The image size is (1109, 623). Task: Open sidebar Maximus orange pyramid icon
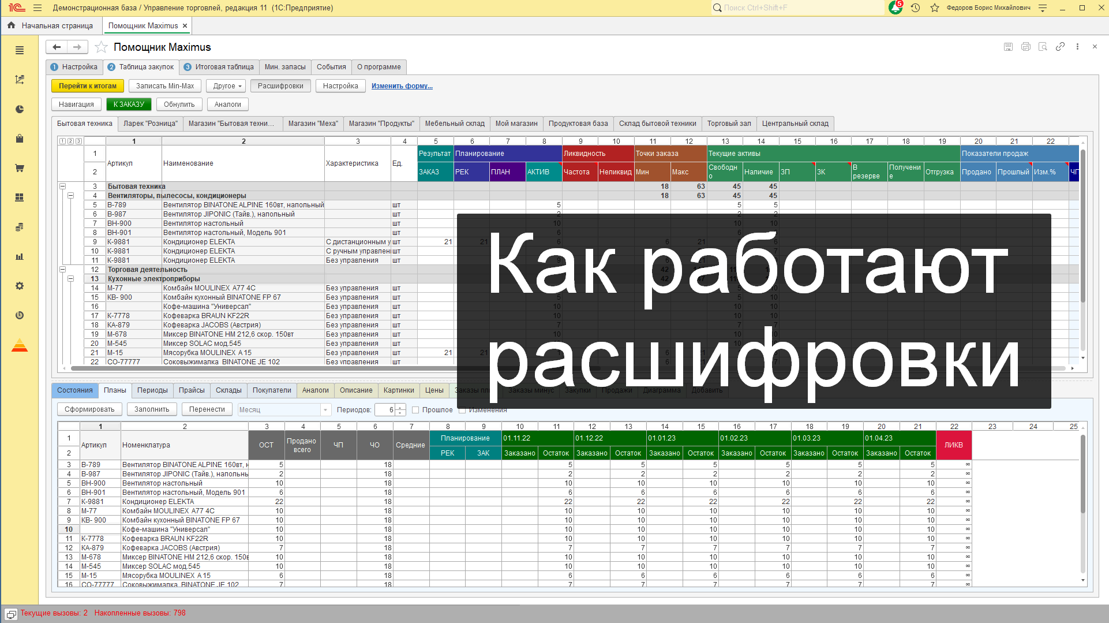click(20, 345)
